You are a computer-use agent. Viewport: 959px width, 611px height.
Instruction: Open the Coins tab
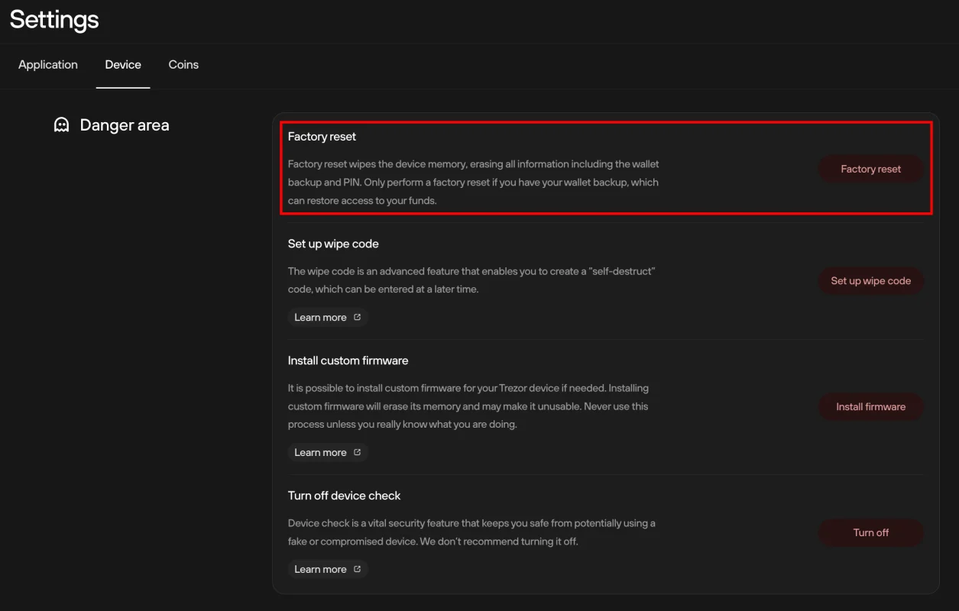[183, 65]
